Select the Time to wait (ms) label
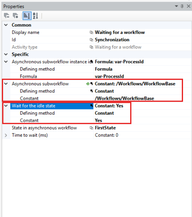Image resolution: width=192 pixels, height=217 pixels. tap(30, 135)
